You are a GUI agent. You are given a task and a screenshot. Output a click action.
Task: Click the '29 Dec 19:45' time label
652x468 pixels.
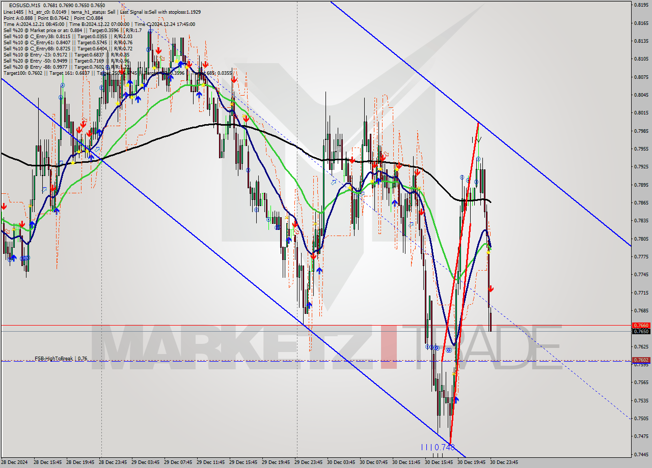click(x=276, y=462)
